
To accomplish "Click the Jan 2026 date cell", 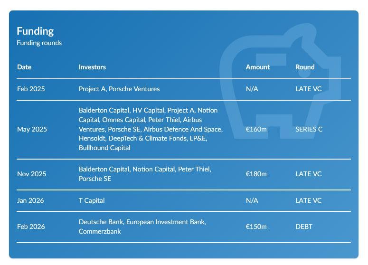I will click(x=30, y=200).
